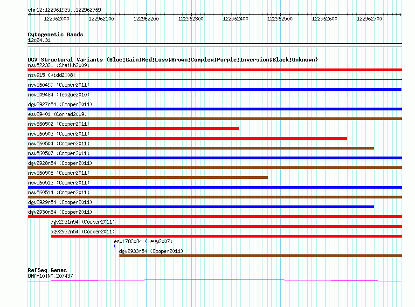Screen dimensions: 415x307
Task: Select the red nsv522321 loss bar
Action: [x=214, y=70]
